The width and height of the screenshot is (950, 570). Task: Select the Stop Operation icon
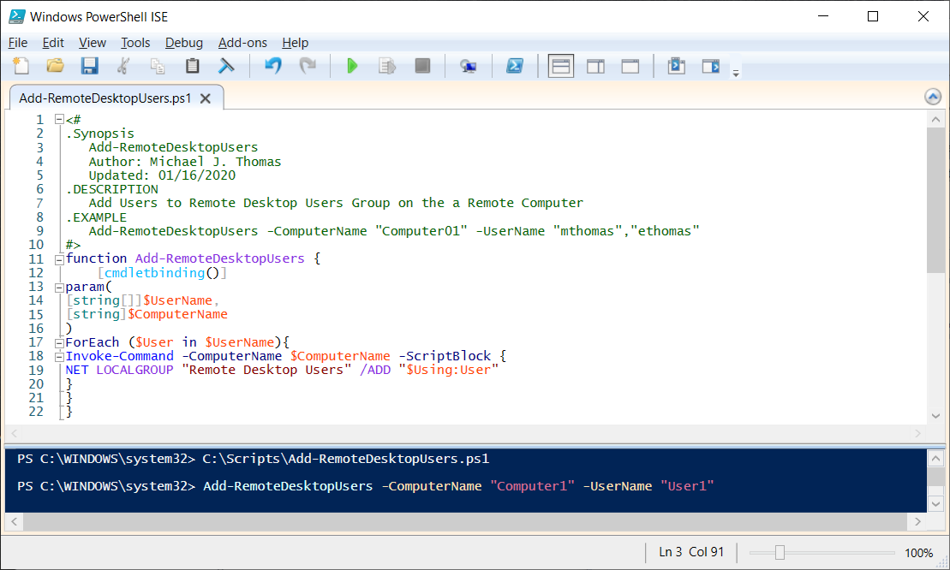[421, 65]
